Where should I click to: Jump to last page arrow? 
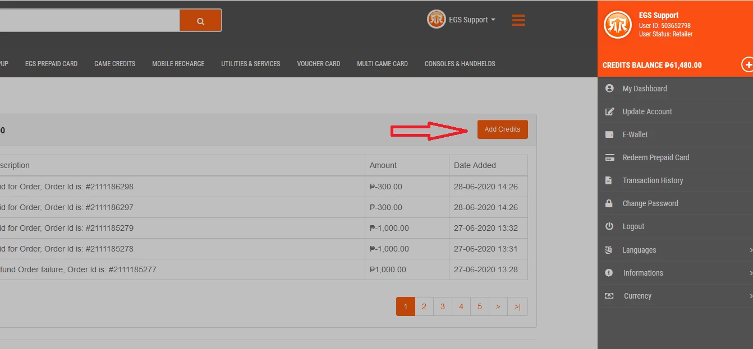coord(517,306)
